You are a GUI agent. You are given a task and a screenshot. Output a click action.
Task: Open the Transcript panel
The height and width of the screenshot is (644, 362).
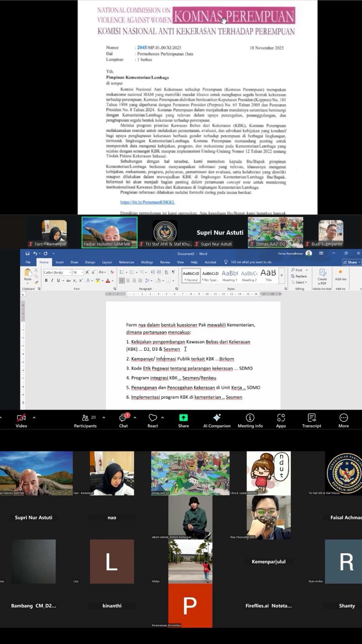click(x=312, y=420)
